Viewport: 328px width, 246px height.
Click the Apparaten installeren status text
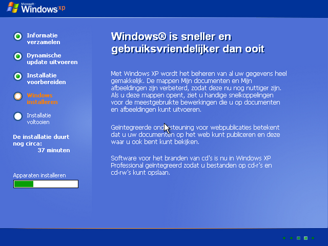coord(39,175)
